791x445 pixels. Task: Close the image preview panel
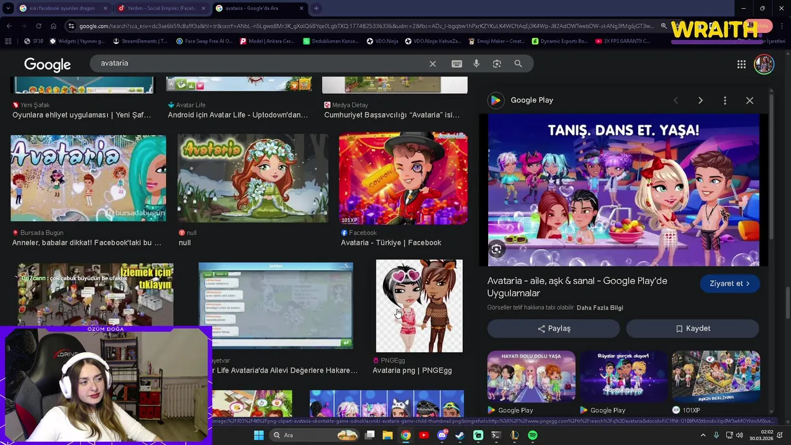point(750,100)
